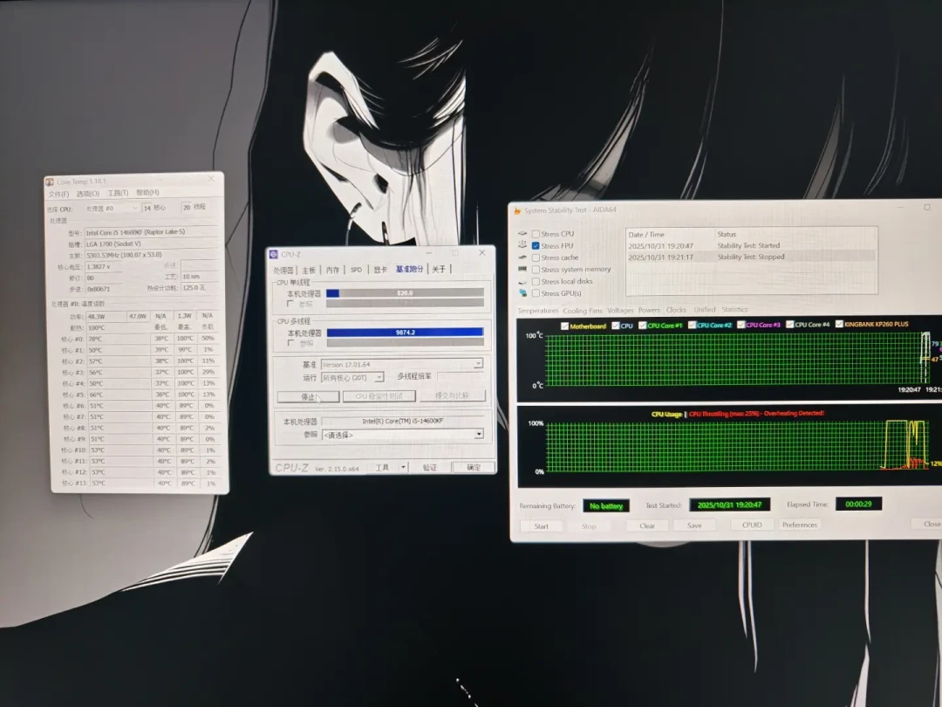Select the Stability Test: Stopped log row
This screenshot has width=942, height=707.
pos(751,257)
